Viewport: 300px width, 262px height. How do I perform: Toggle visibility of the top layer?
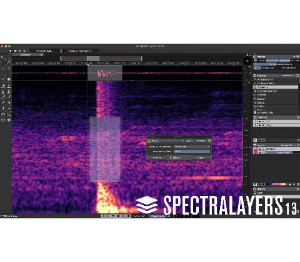tap(260, 149)
